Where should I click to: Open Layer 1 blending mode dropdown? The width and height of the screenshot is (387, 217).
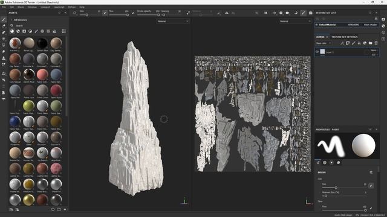click(374, 50)
